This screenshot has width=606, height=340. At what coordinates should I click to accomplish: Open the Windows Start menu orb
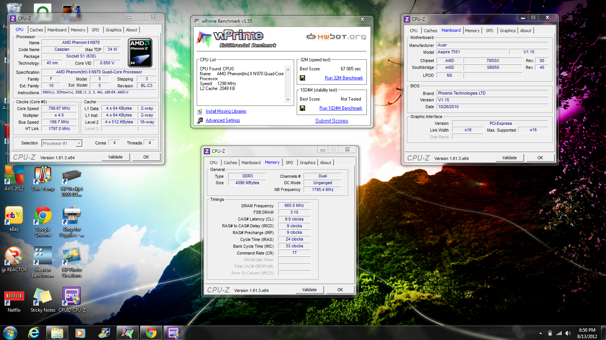pyautogui.click(x=10, y=333)
